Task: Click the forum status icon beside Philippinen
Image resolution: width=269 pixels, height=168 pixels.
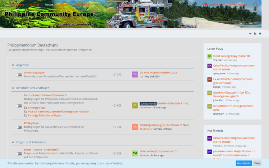Action: tap(19, 127)
